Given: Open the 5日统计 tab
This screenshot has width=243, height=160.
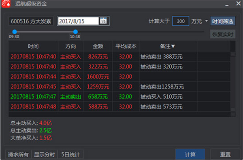Looking at the screenshot, I should coord(70,154).
